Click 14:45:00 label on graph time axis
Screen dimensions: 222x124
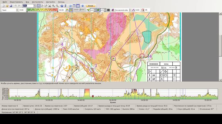[x=113, y=100]
